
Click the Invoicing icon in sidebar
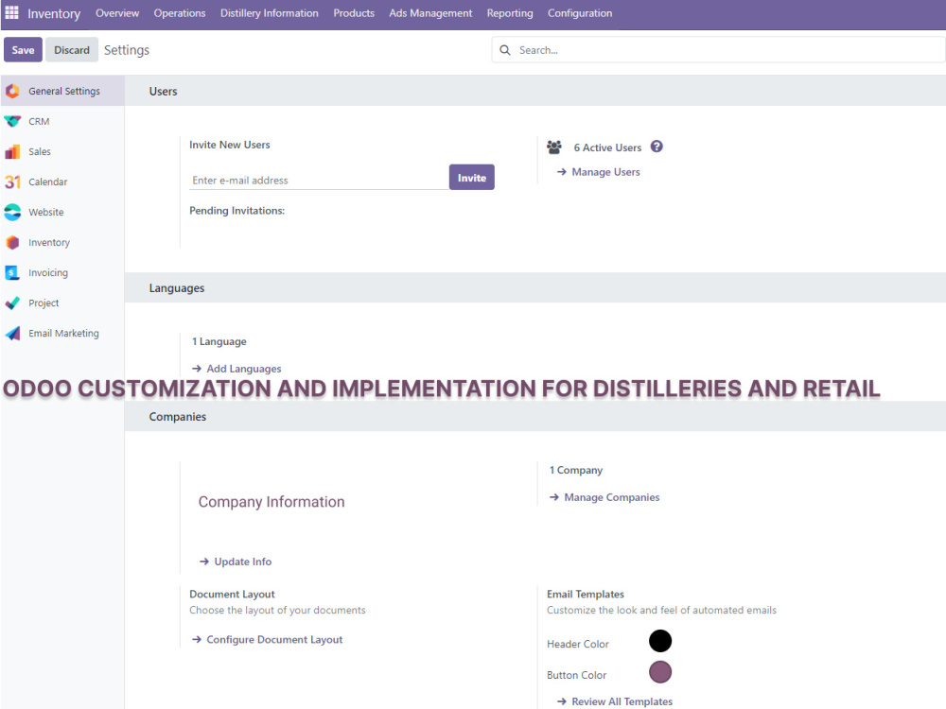click(12, 272)
